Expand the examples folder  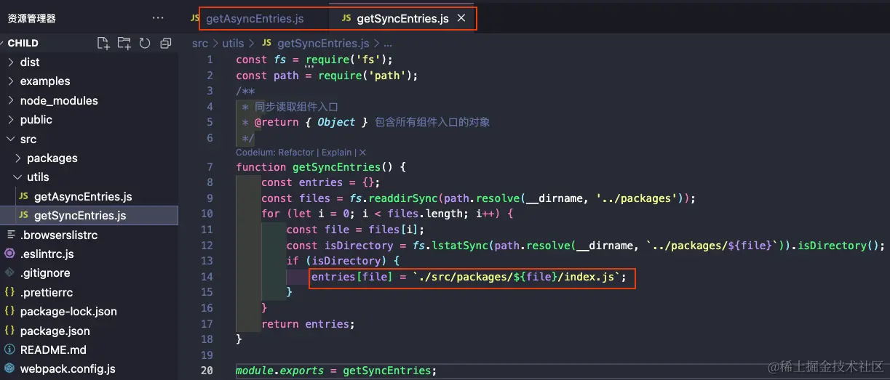45,81
